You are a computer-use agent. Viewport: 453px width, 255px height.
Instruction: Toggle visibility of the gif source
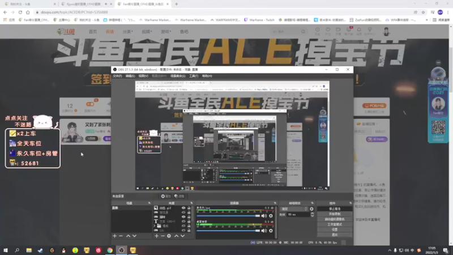[183, 208]
